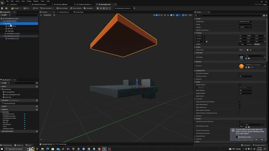Open the Content Drawer
The width and height of the screenshot is (269, 151).
tap(6, 145)
